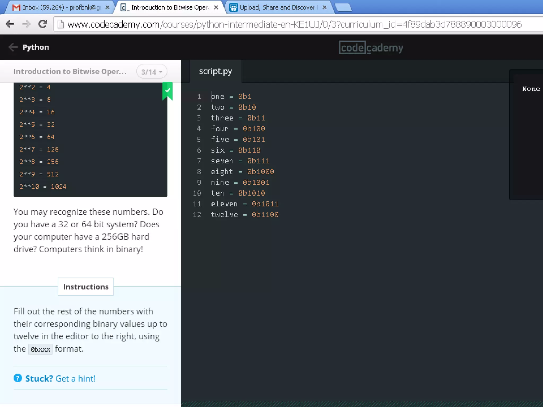Click the '2**7 = 128' example line
This screenshot has width=543, height=407.
coord(39,149)
